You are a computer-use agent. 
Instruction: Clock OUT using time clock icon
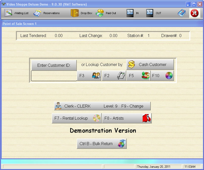click(150, 13)
